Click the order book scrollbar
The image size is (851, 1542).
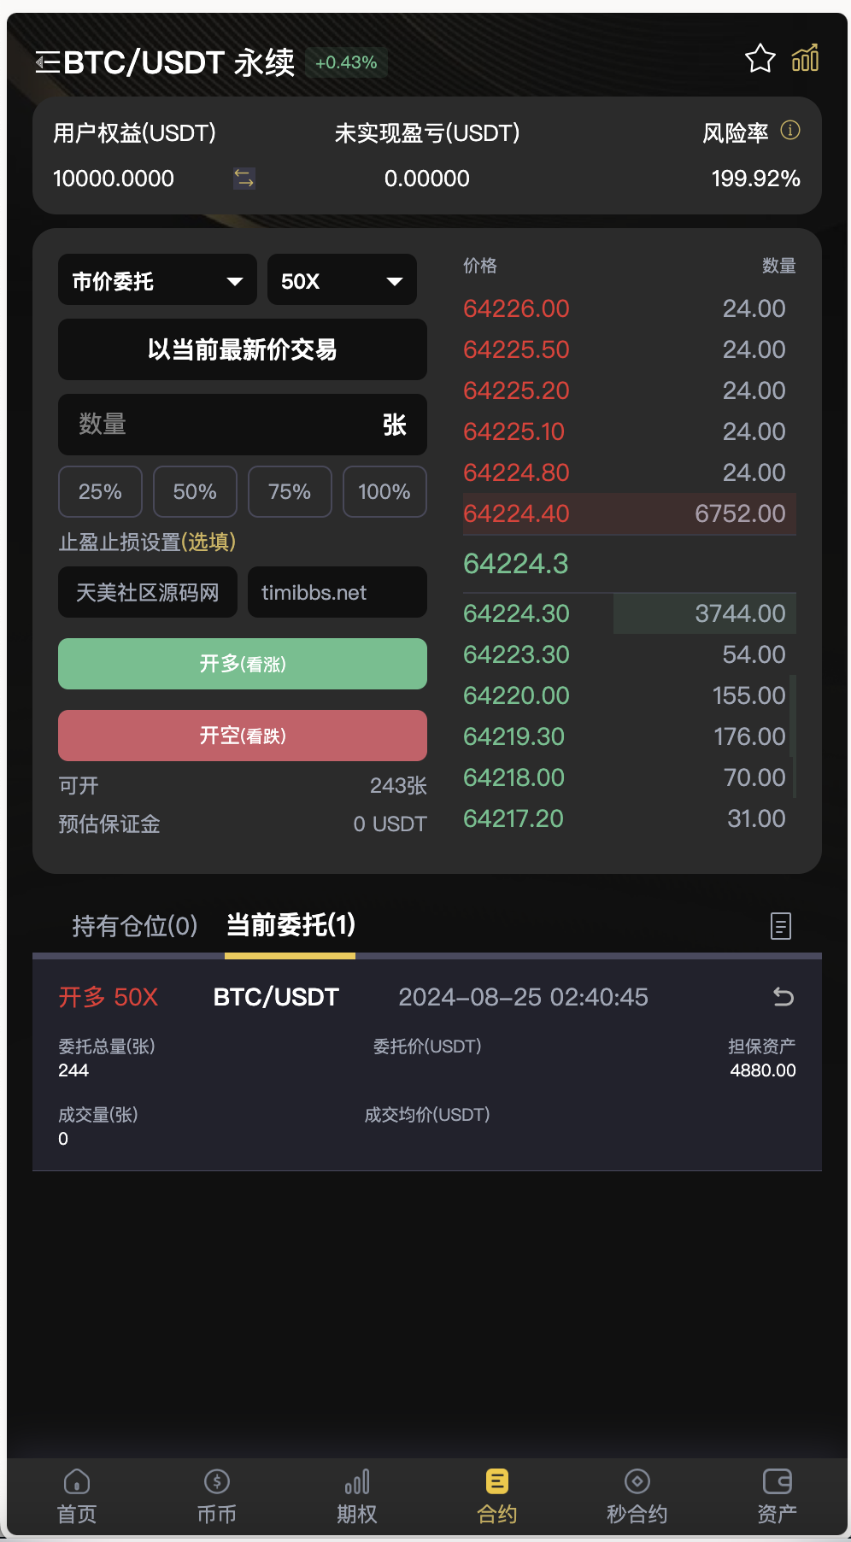[793, 736]
